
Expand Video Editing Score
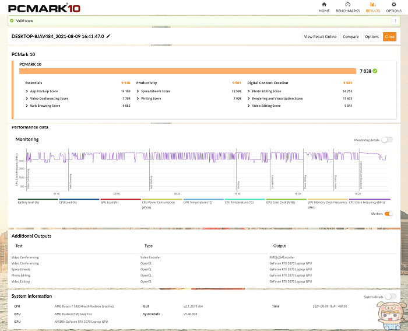point(248,106)
